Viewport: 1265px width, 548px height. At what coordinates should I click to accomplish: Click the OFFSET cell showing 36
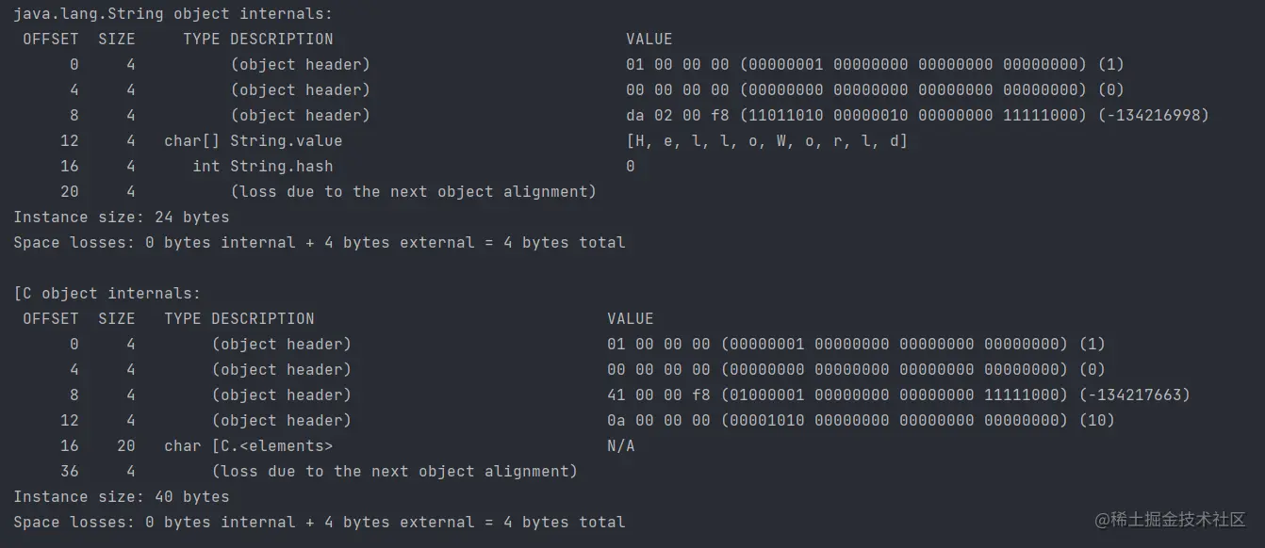point(69,472)
